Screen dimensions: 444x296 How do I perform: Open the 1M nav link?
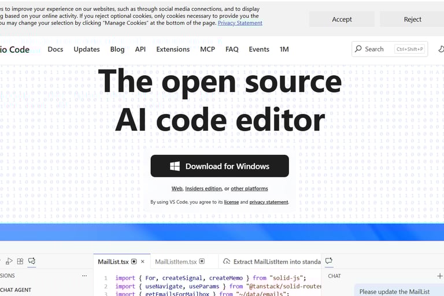(284, 49)
